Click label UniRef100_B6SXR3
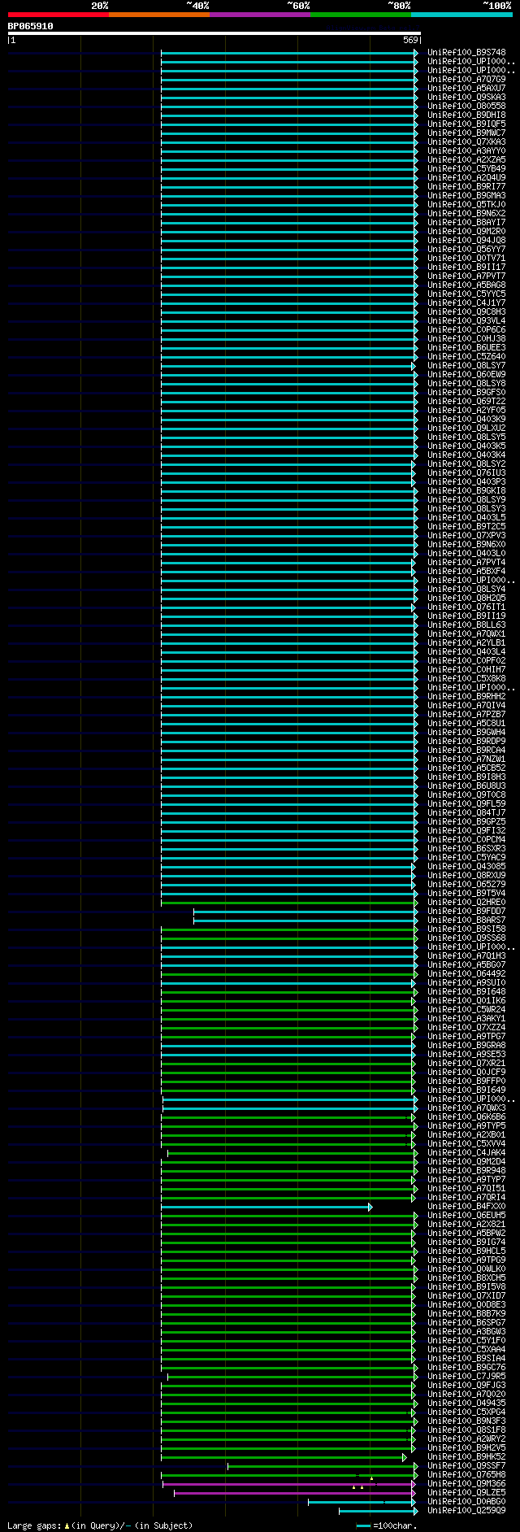 pos(466,849)
